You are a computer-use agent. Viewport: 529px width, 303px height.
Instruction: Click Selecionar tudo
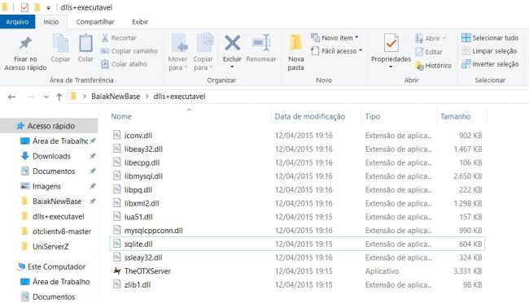490,38
